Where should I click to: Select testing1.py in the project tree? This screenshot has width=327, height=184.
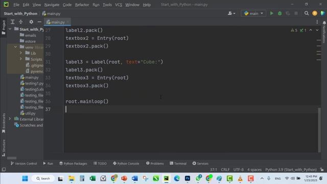tap(34, 83)
